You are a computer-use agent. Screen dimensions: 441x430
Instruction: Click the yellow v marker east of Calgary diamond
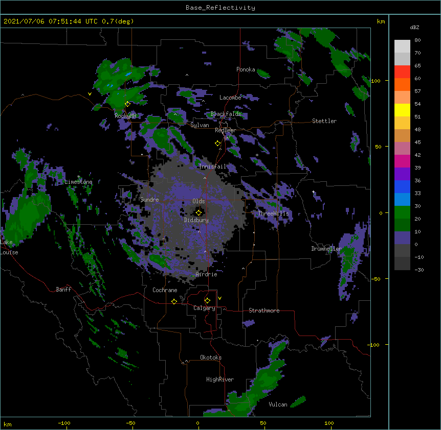point(219,298)
